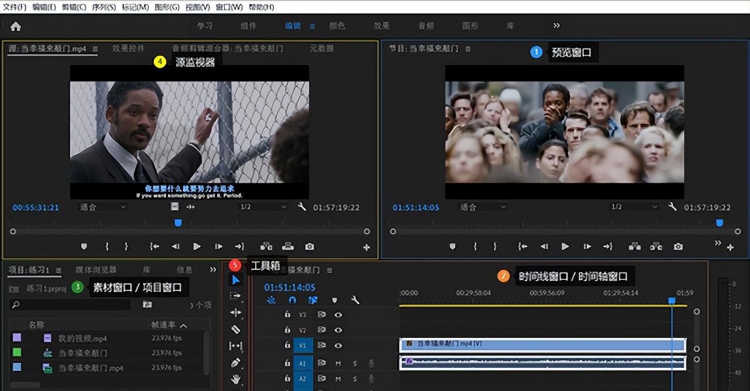
Task: Play video in Program Monitor
Action: [x=565, y=247]
